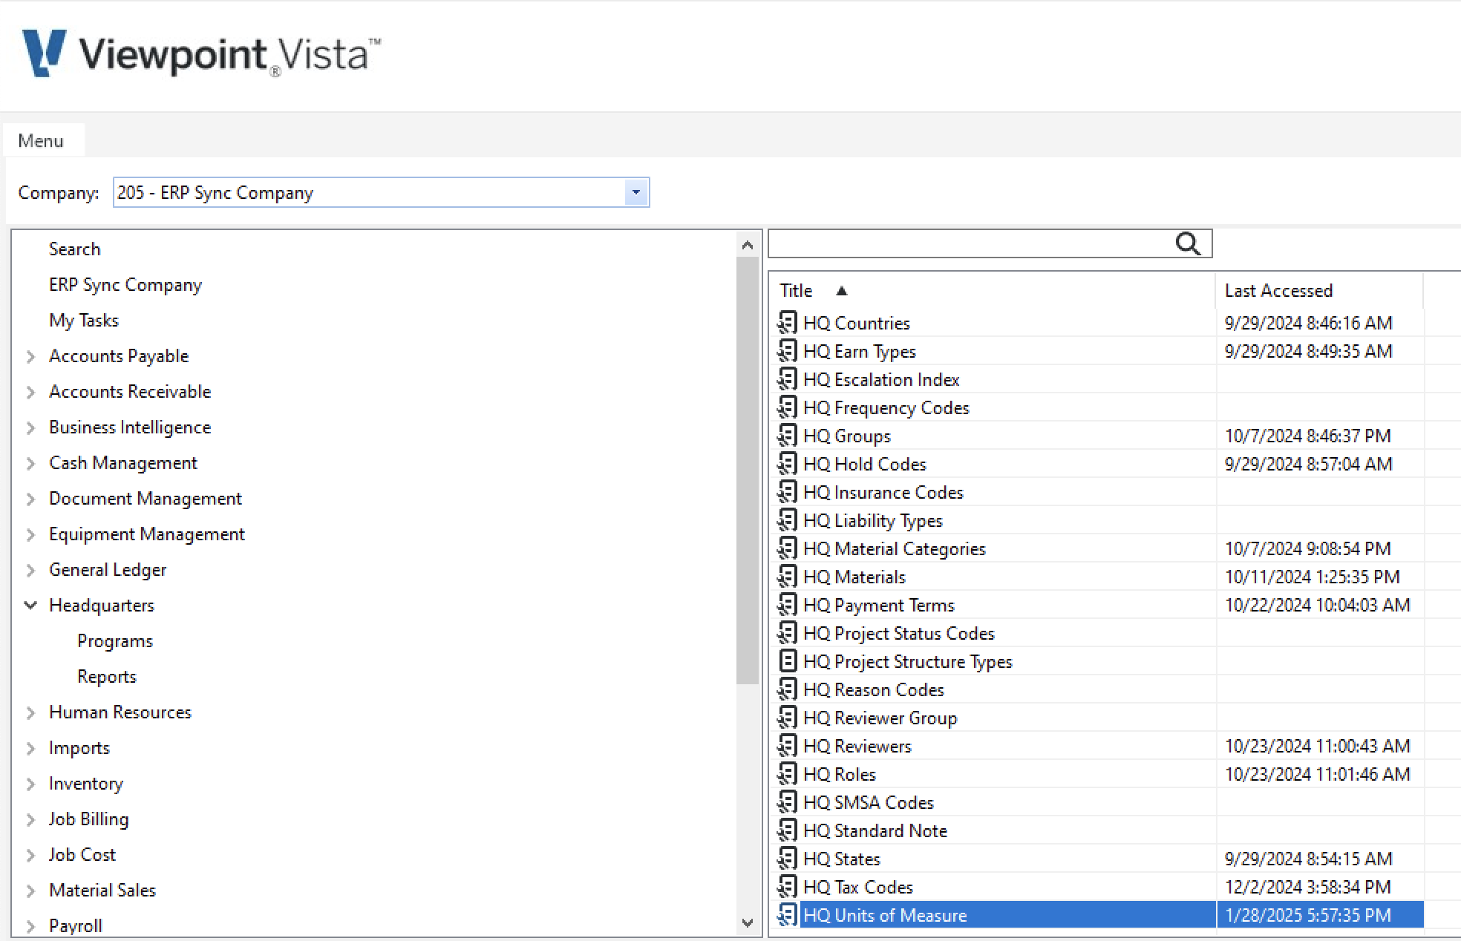1461x941 pixels.
Task: Select the HQ Materials row title
Action: coord(854,577)
